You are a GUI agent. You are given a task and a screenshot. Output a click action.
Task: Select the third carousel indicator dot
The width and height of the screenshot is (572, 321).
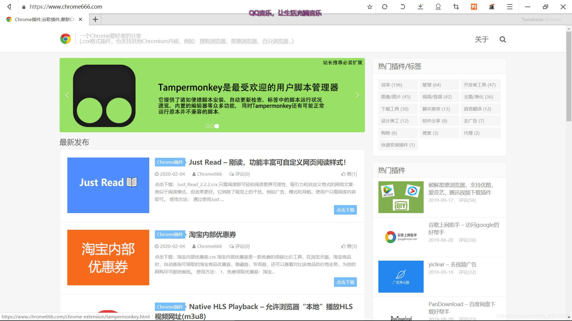point(217,126)
